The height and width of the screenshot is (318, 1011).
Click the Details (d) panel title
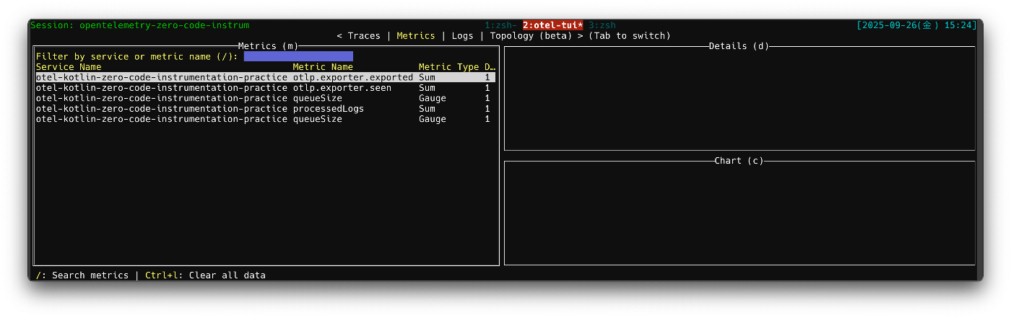(739, 46)
